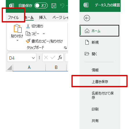Screen dimensions: 129x129
Task: Open the clipboard group dialog launcher
Action: coord(65,48)
